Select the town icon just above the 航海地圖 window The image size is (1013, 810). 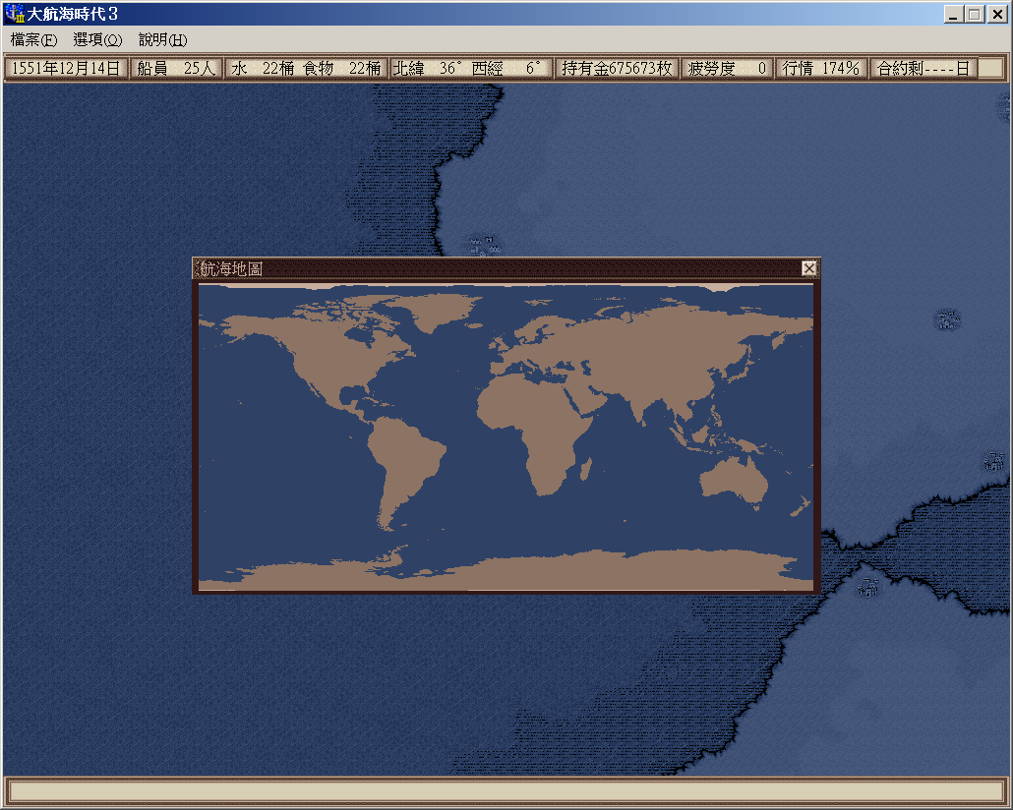coord(484,243)
